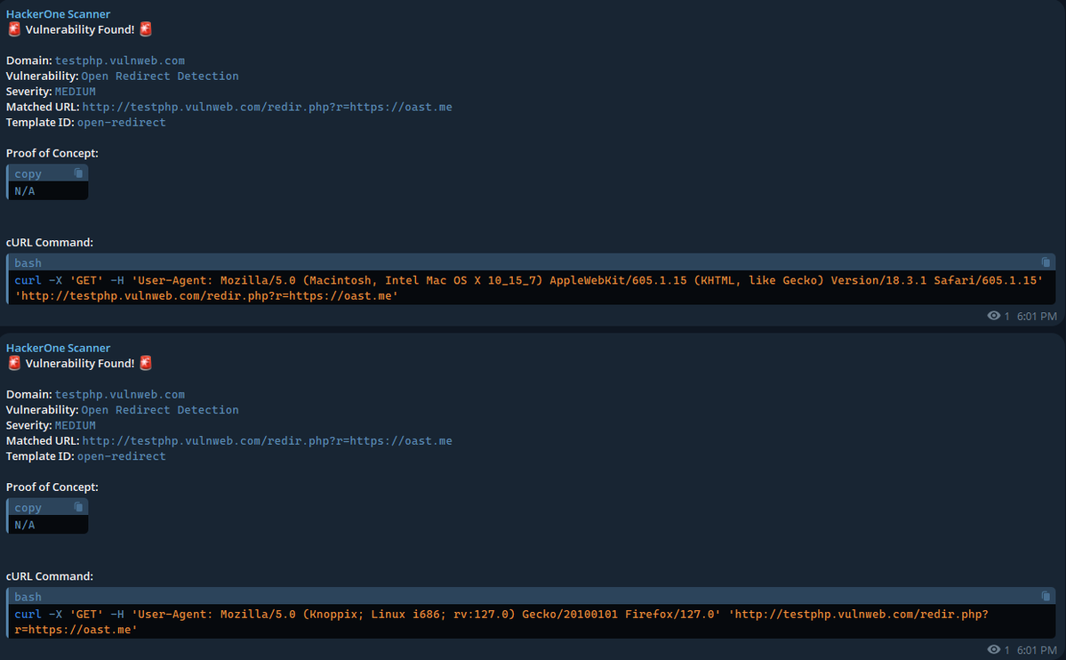Click 'Proof of Concept:' label in first message

(52, 154)
